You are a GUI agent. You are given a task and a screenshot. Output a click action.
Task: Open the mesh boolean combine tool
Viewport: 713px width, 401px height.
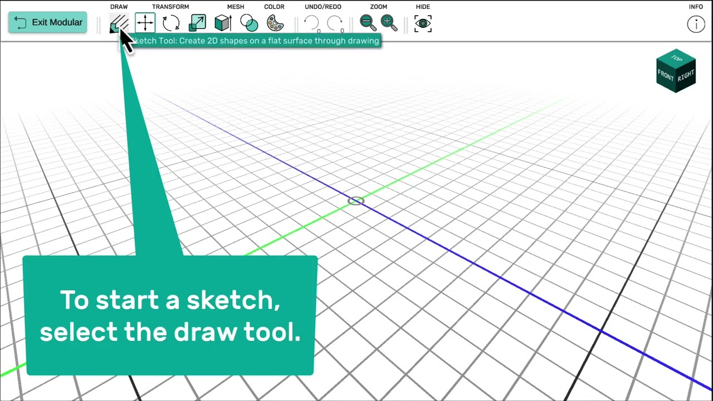pos(249,23)
